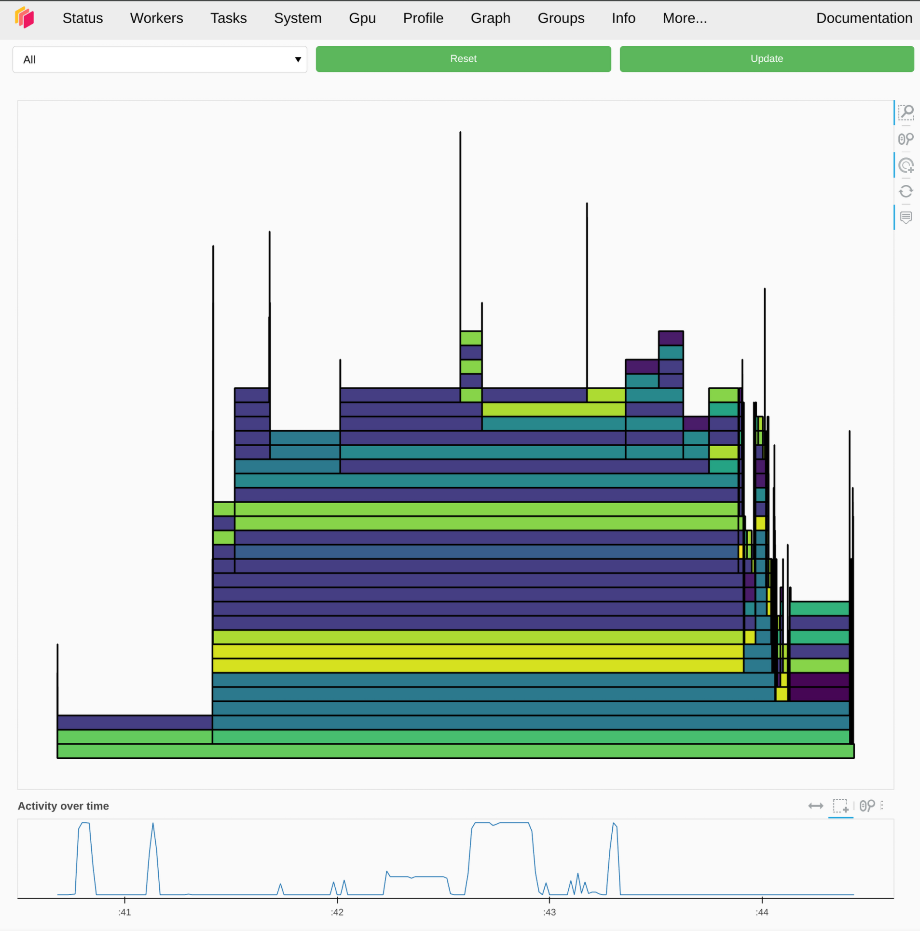920x931 pixels.
Task: Go to the Workers page
Action: 156,18
